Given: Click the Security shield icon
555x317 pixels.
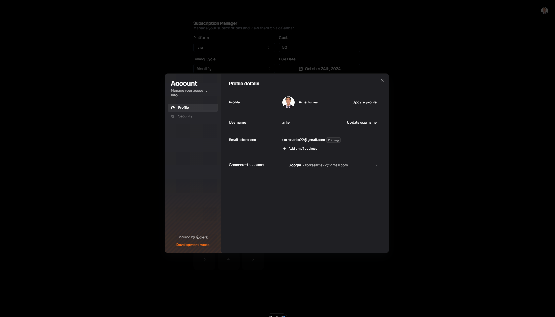Looking at the screenshot, I should [x=173, y=116].
